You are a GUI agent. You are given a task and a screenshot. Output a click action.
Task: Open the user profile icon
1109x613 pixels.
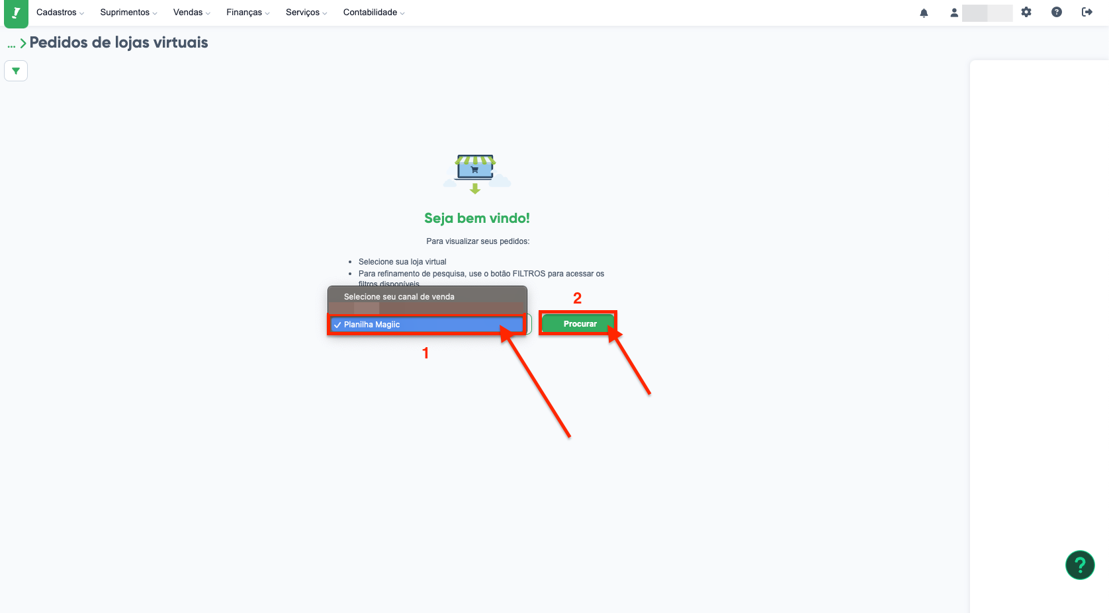tap(954, 13)
